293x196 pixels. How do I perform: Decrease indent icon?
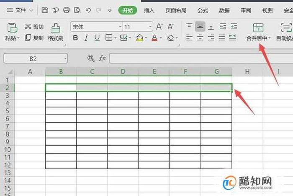223,27
